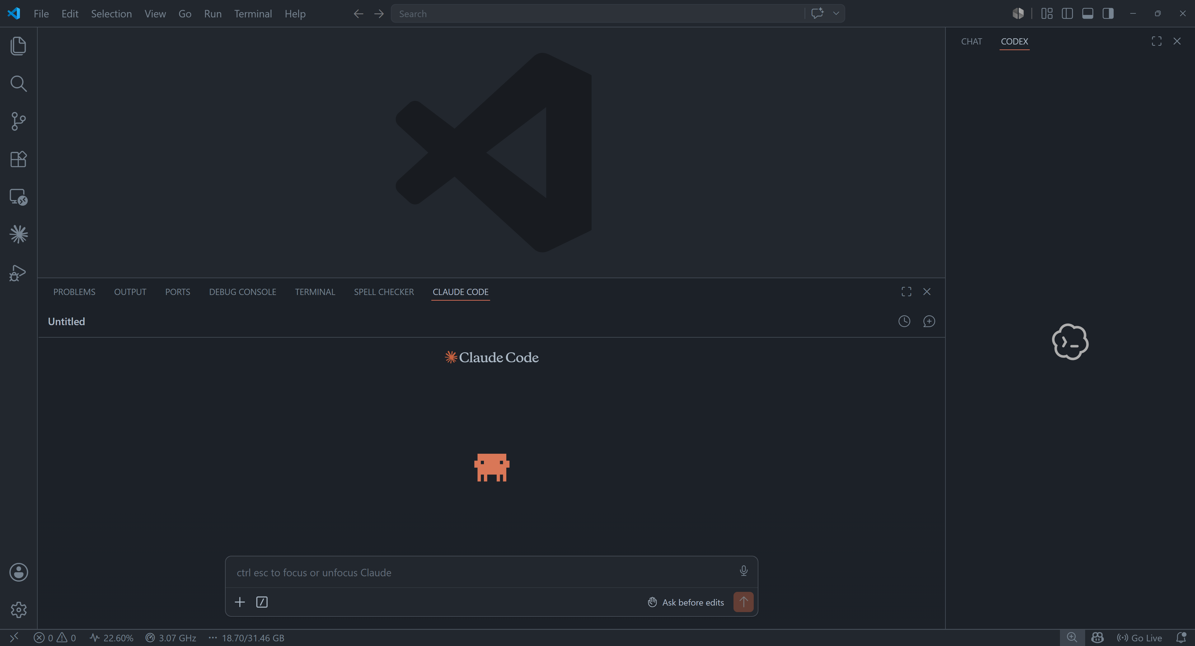Switch to the TERMINAL panel tab
The width and height of the screenshot is (1195, 646).
click(315, 292)
